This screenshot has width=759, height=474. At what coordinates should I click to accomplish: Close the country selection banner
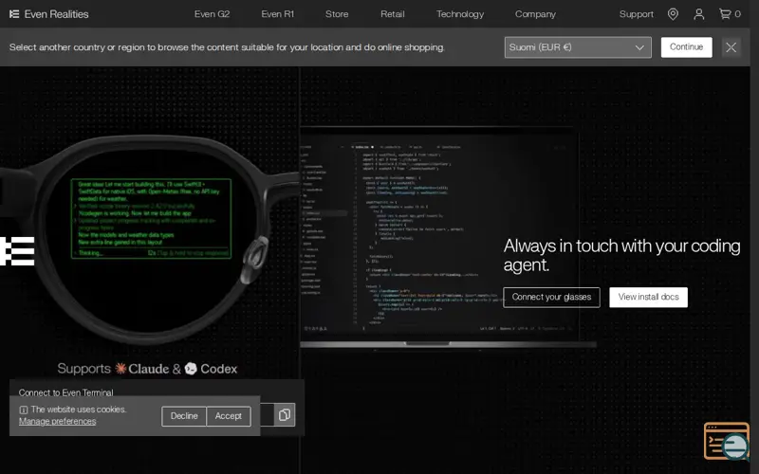click(x=731, y=47)
